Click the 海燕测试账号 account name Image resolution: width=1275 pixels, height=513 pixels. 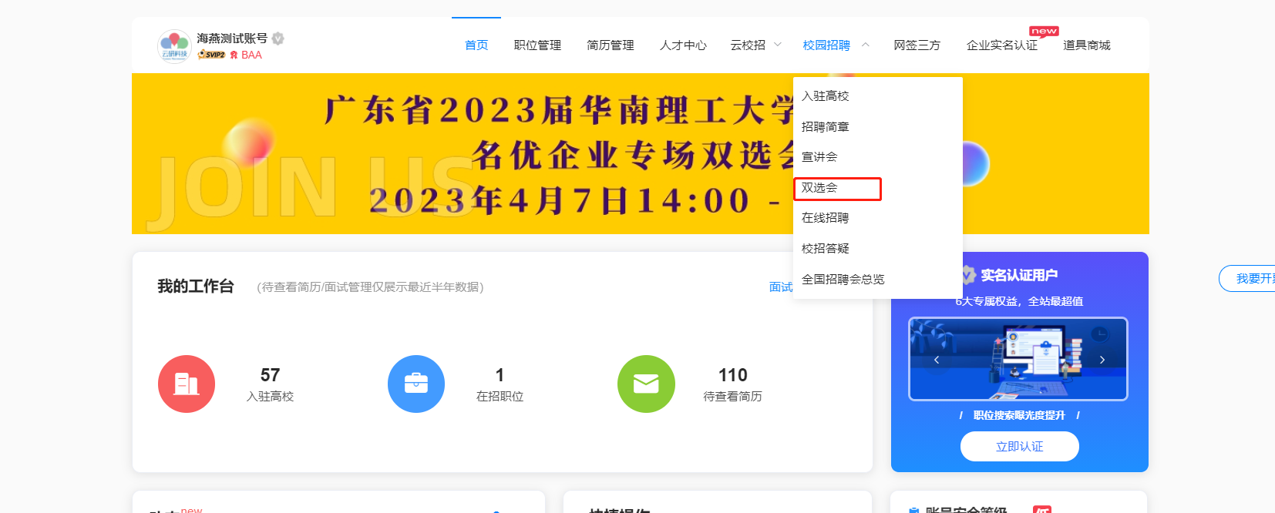coord(232,39)
